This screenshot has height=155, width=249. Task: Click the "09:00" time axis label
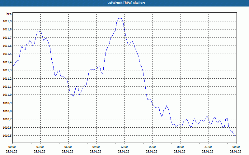(96, 147)
